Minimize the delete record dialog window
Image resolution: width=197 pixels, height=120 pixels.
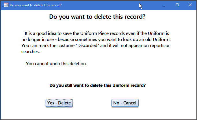point(164,5)
